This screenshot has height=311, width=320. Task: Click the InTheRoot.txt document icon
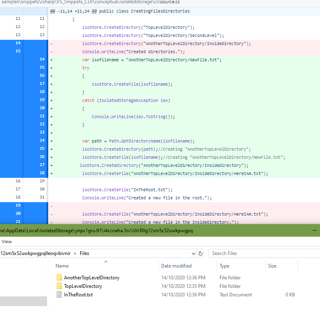[59, 294]
